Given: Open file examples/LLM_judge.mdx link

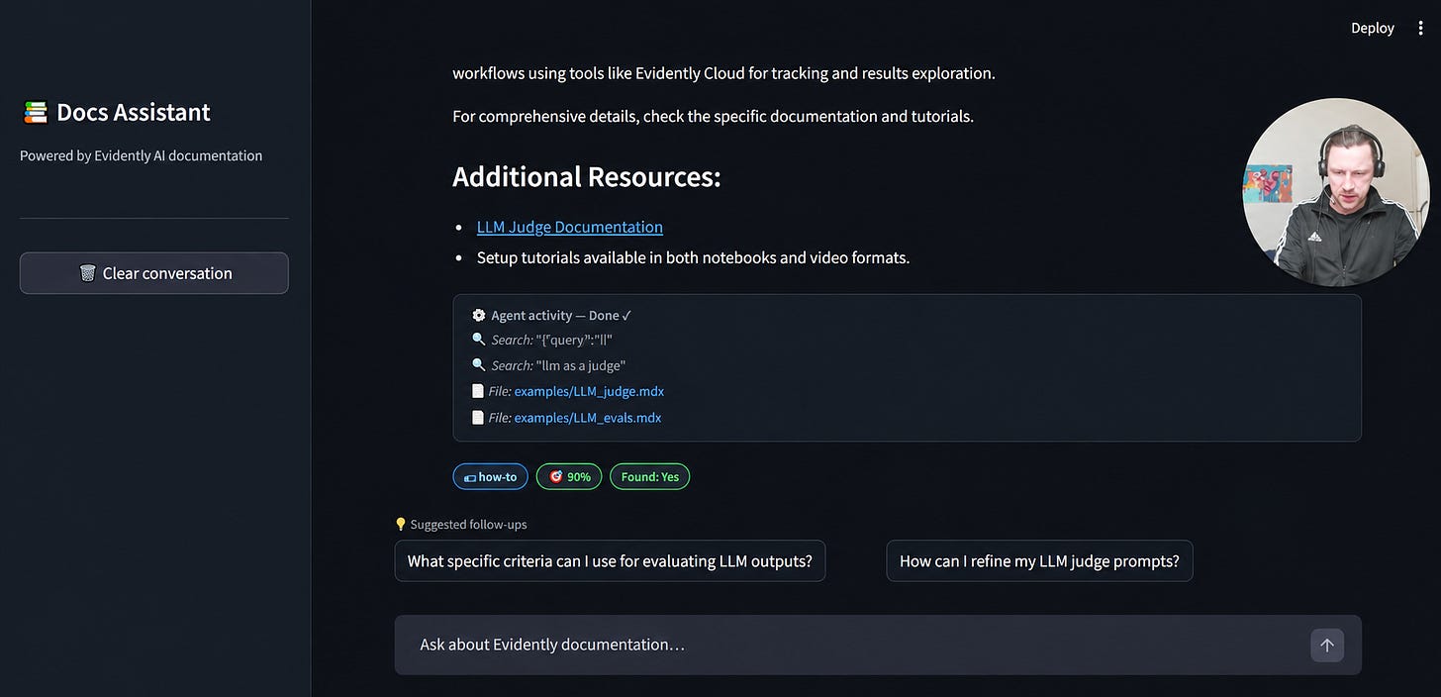Looking at the screenshot, I should [x=589, y=391].
